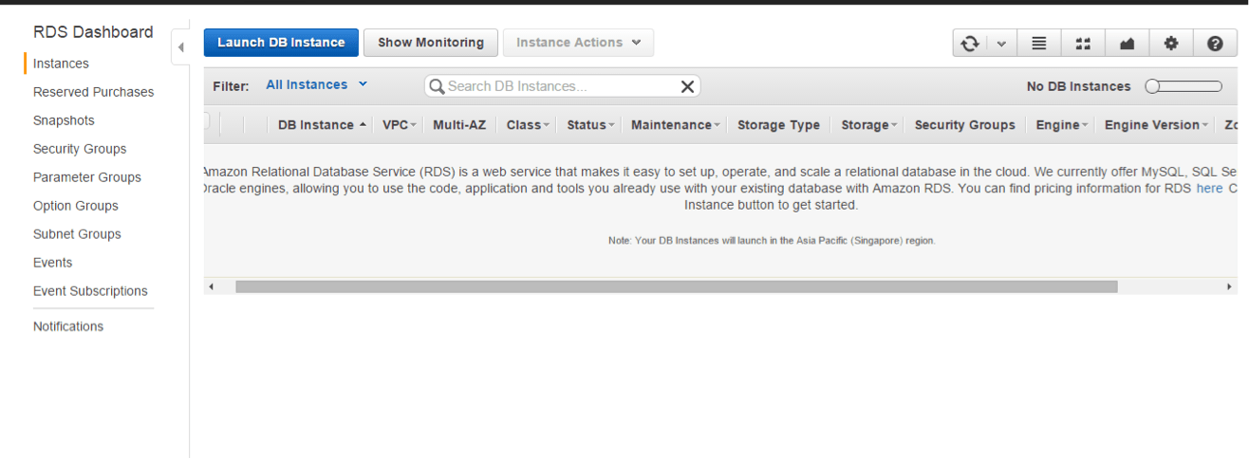Click the horizontal scrollbar right arrow
Screen dimensions: 1249x459
(1230, 286)
